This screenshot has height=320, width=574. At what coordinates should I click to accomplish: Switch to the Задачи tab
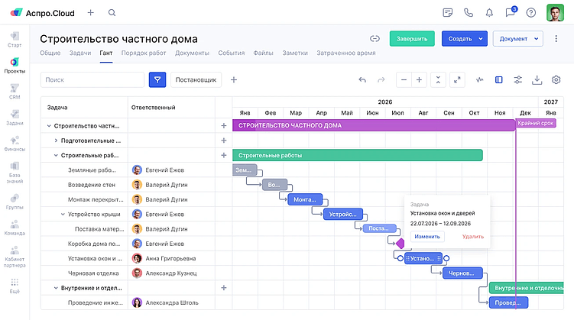coord(80,53)
